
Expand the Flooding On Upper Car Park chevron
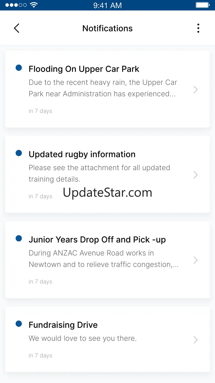195,89
